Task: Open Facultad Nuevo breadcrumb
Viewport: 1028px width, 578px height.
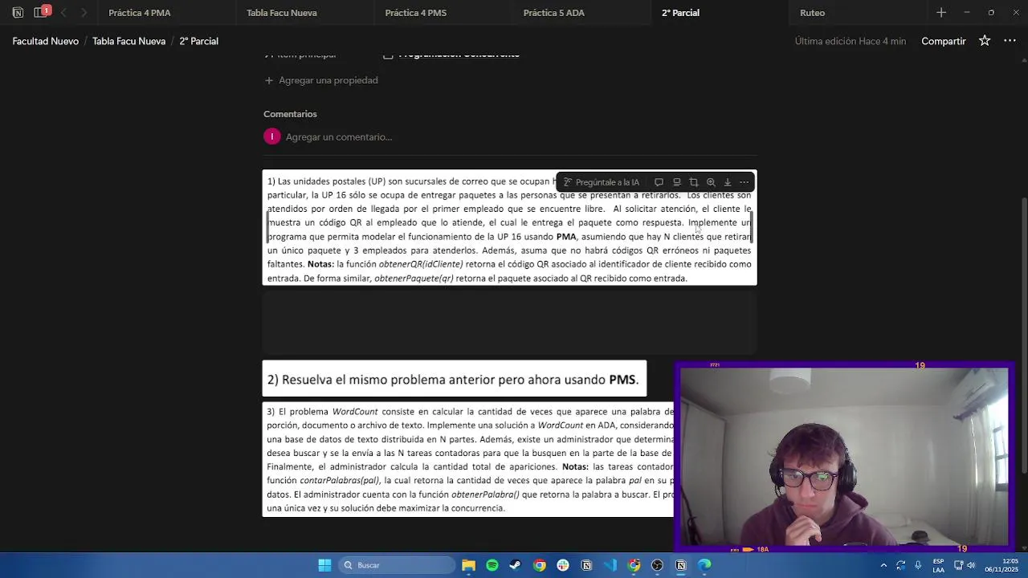Action: pos(46,41)
